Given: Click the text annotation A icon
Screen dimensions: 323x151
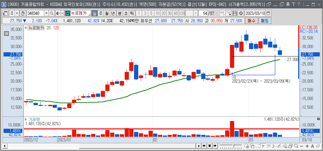Looking at the screenshot, I should coord(312,146).
